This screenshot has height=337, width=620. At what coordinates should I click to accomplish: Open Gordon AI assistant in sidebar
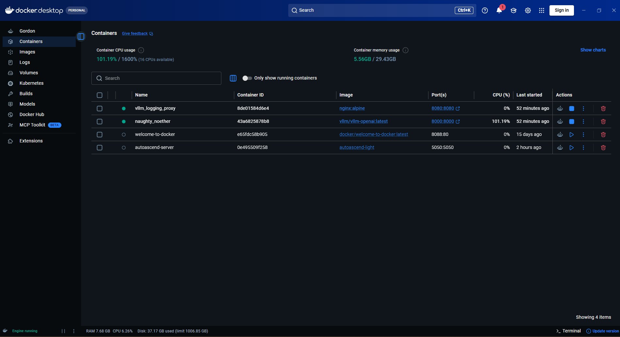click(x=39, y=31)
